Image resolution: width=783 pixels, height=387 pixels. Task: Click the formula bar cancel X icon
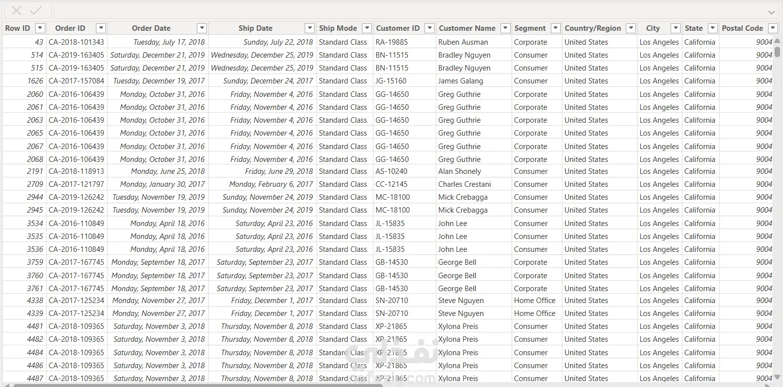coord(16,10)
